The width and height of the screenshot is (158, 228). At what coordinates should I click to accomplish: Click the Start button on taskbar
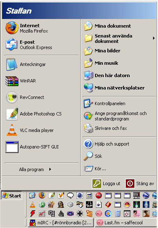[12, 195]
